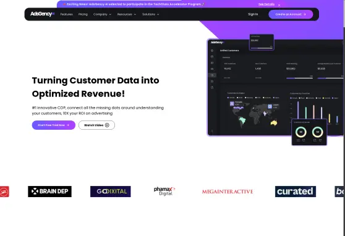Click the Curated partner logo
Viewport: 345px width, 236px height.
coord(296,192)
